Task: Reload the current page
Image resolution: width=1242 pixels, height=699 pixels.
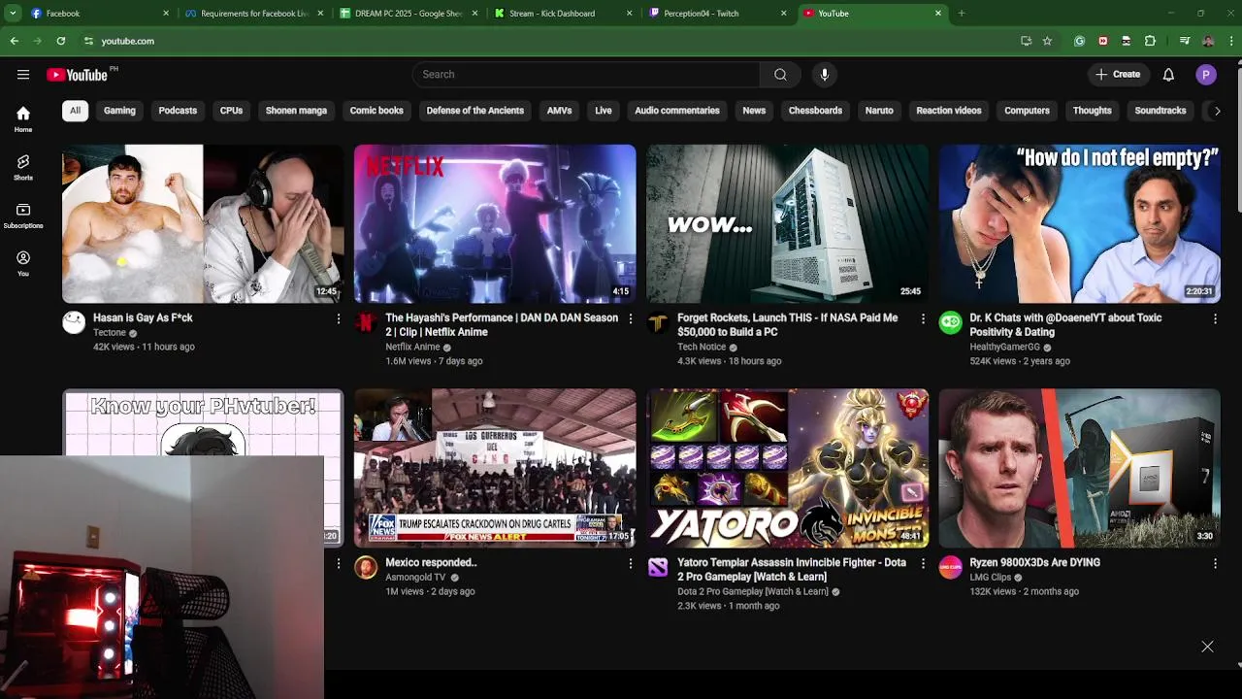Action: pos(60,41)
